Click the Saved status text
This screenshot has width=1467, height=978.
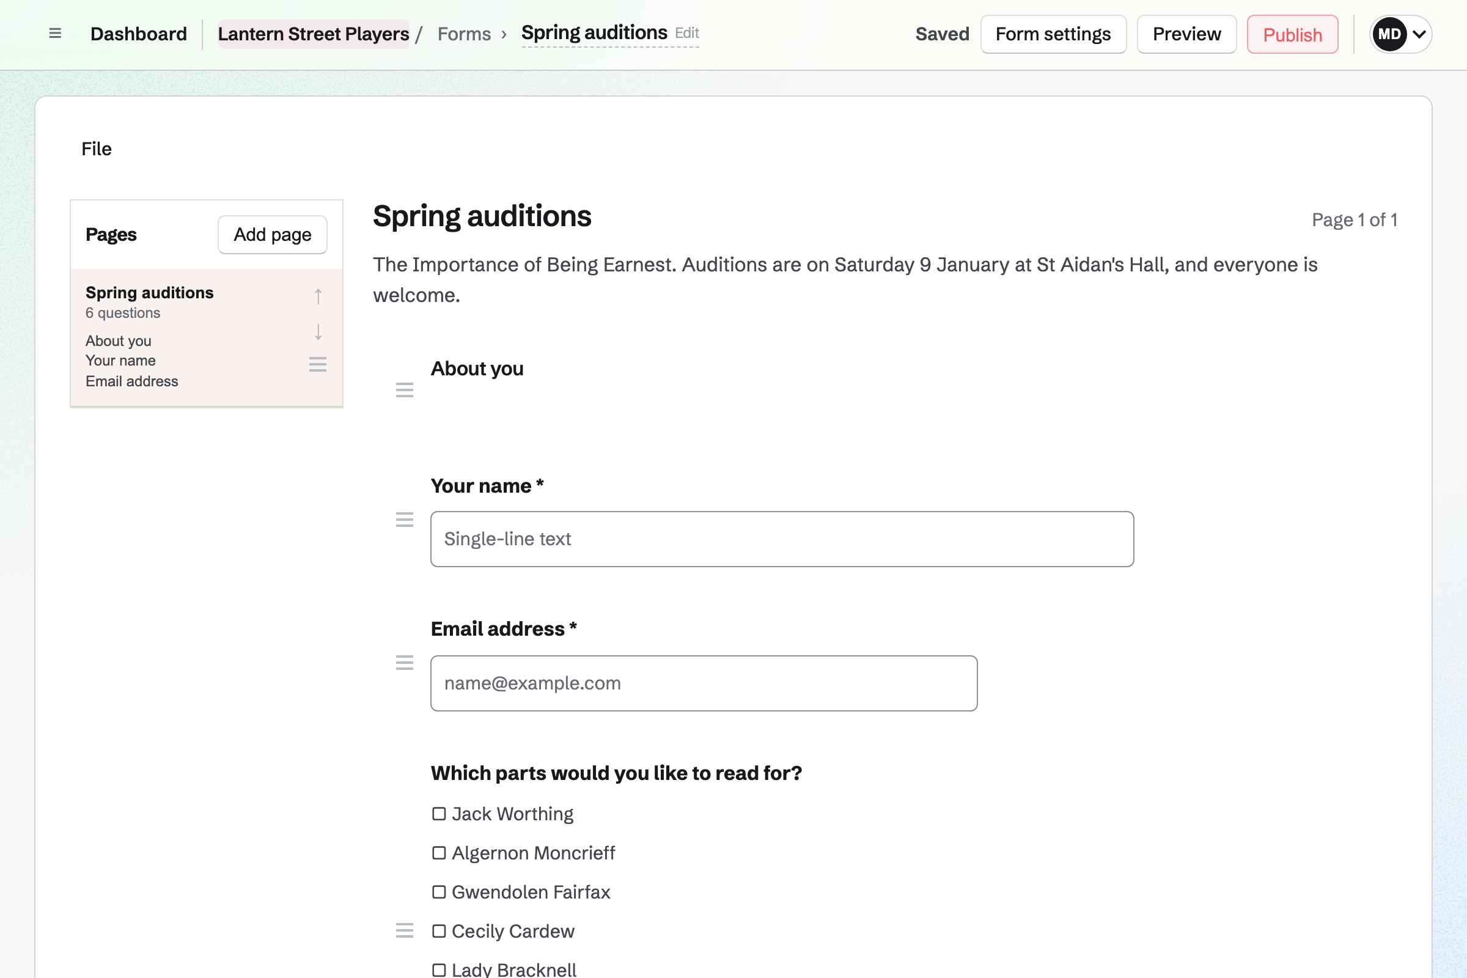(x=943, y=34)
